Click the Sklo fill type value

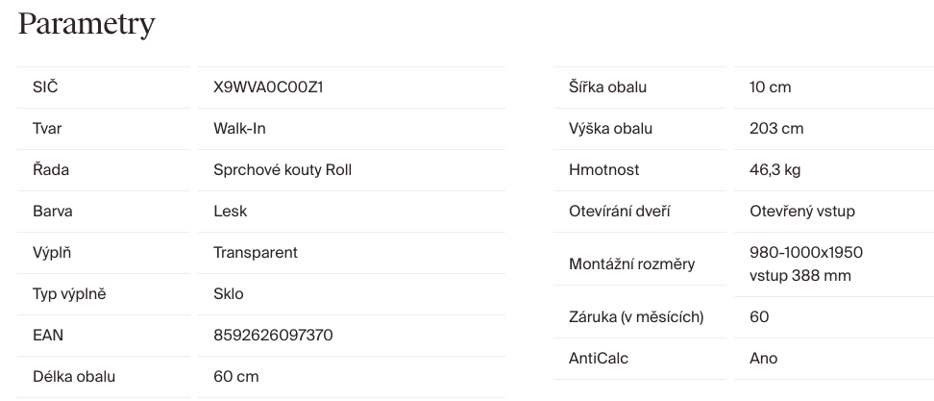229,294
